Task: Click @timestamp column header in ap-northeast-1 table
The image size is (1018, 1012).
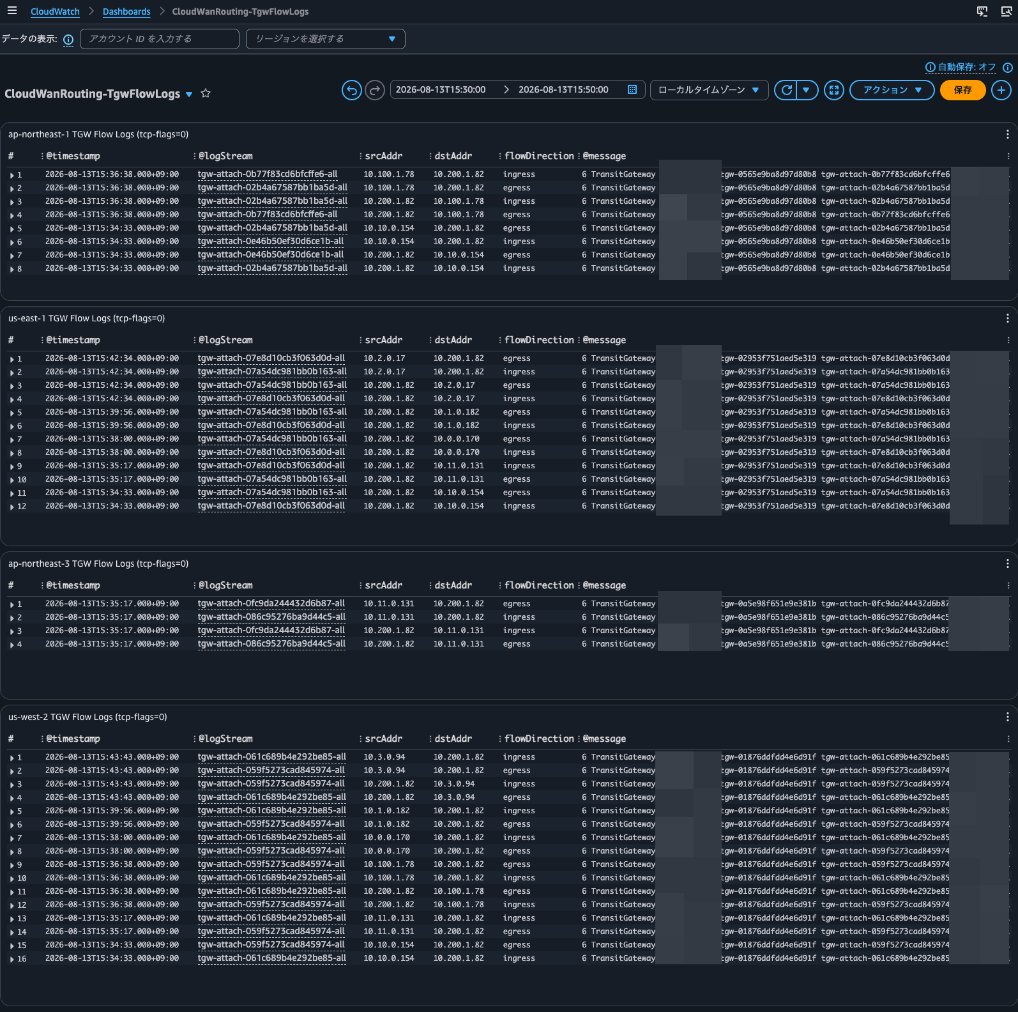Action: [73, 156]
